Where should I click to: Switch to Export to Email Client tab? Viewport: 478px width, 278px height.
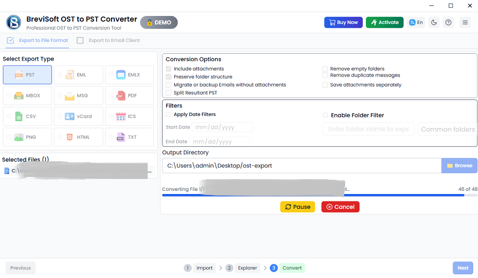pyautogui.click(x=108, y=40)
